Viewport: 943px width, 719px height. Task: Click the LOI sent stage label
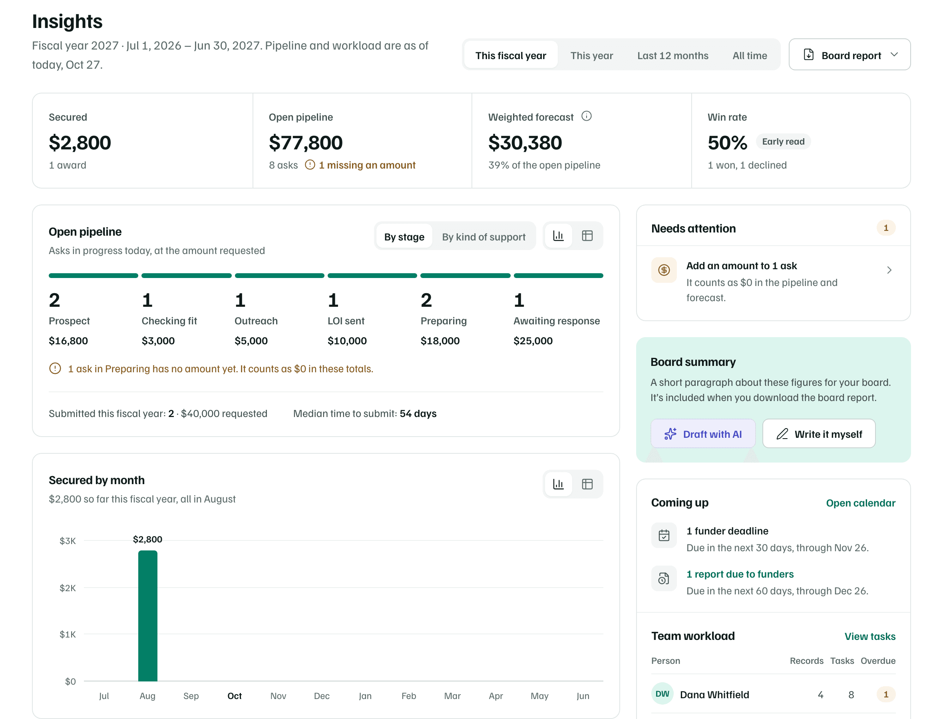pos(346,321)
